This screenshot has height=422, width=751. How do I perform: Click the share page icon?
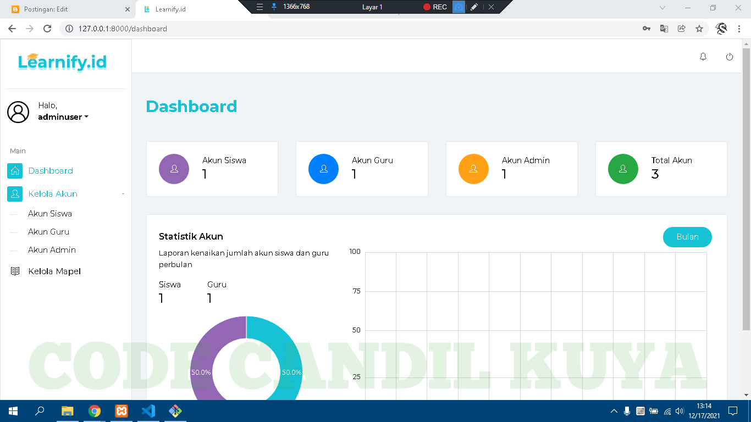coord(682,29)
